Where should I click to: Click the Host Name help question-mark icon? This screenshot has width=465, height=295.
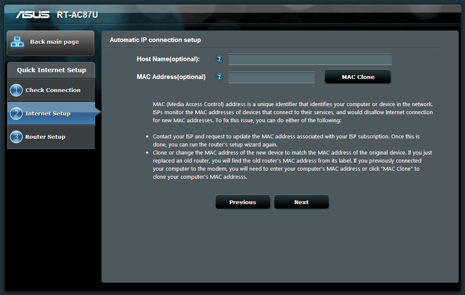[x=219, y=59]
